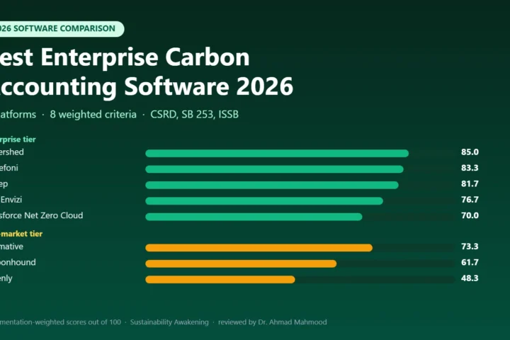
Task: Click the score value 81.7
Action: (x=470, y=184)
